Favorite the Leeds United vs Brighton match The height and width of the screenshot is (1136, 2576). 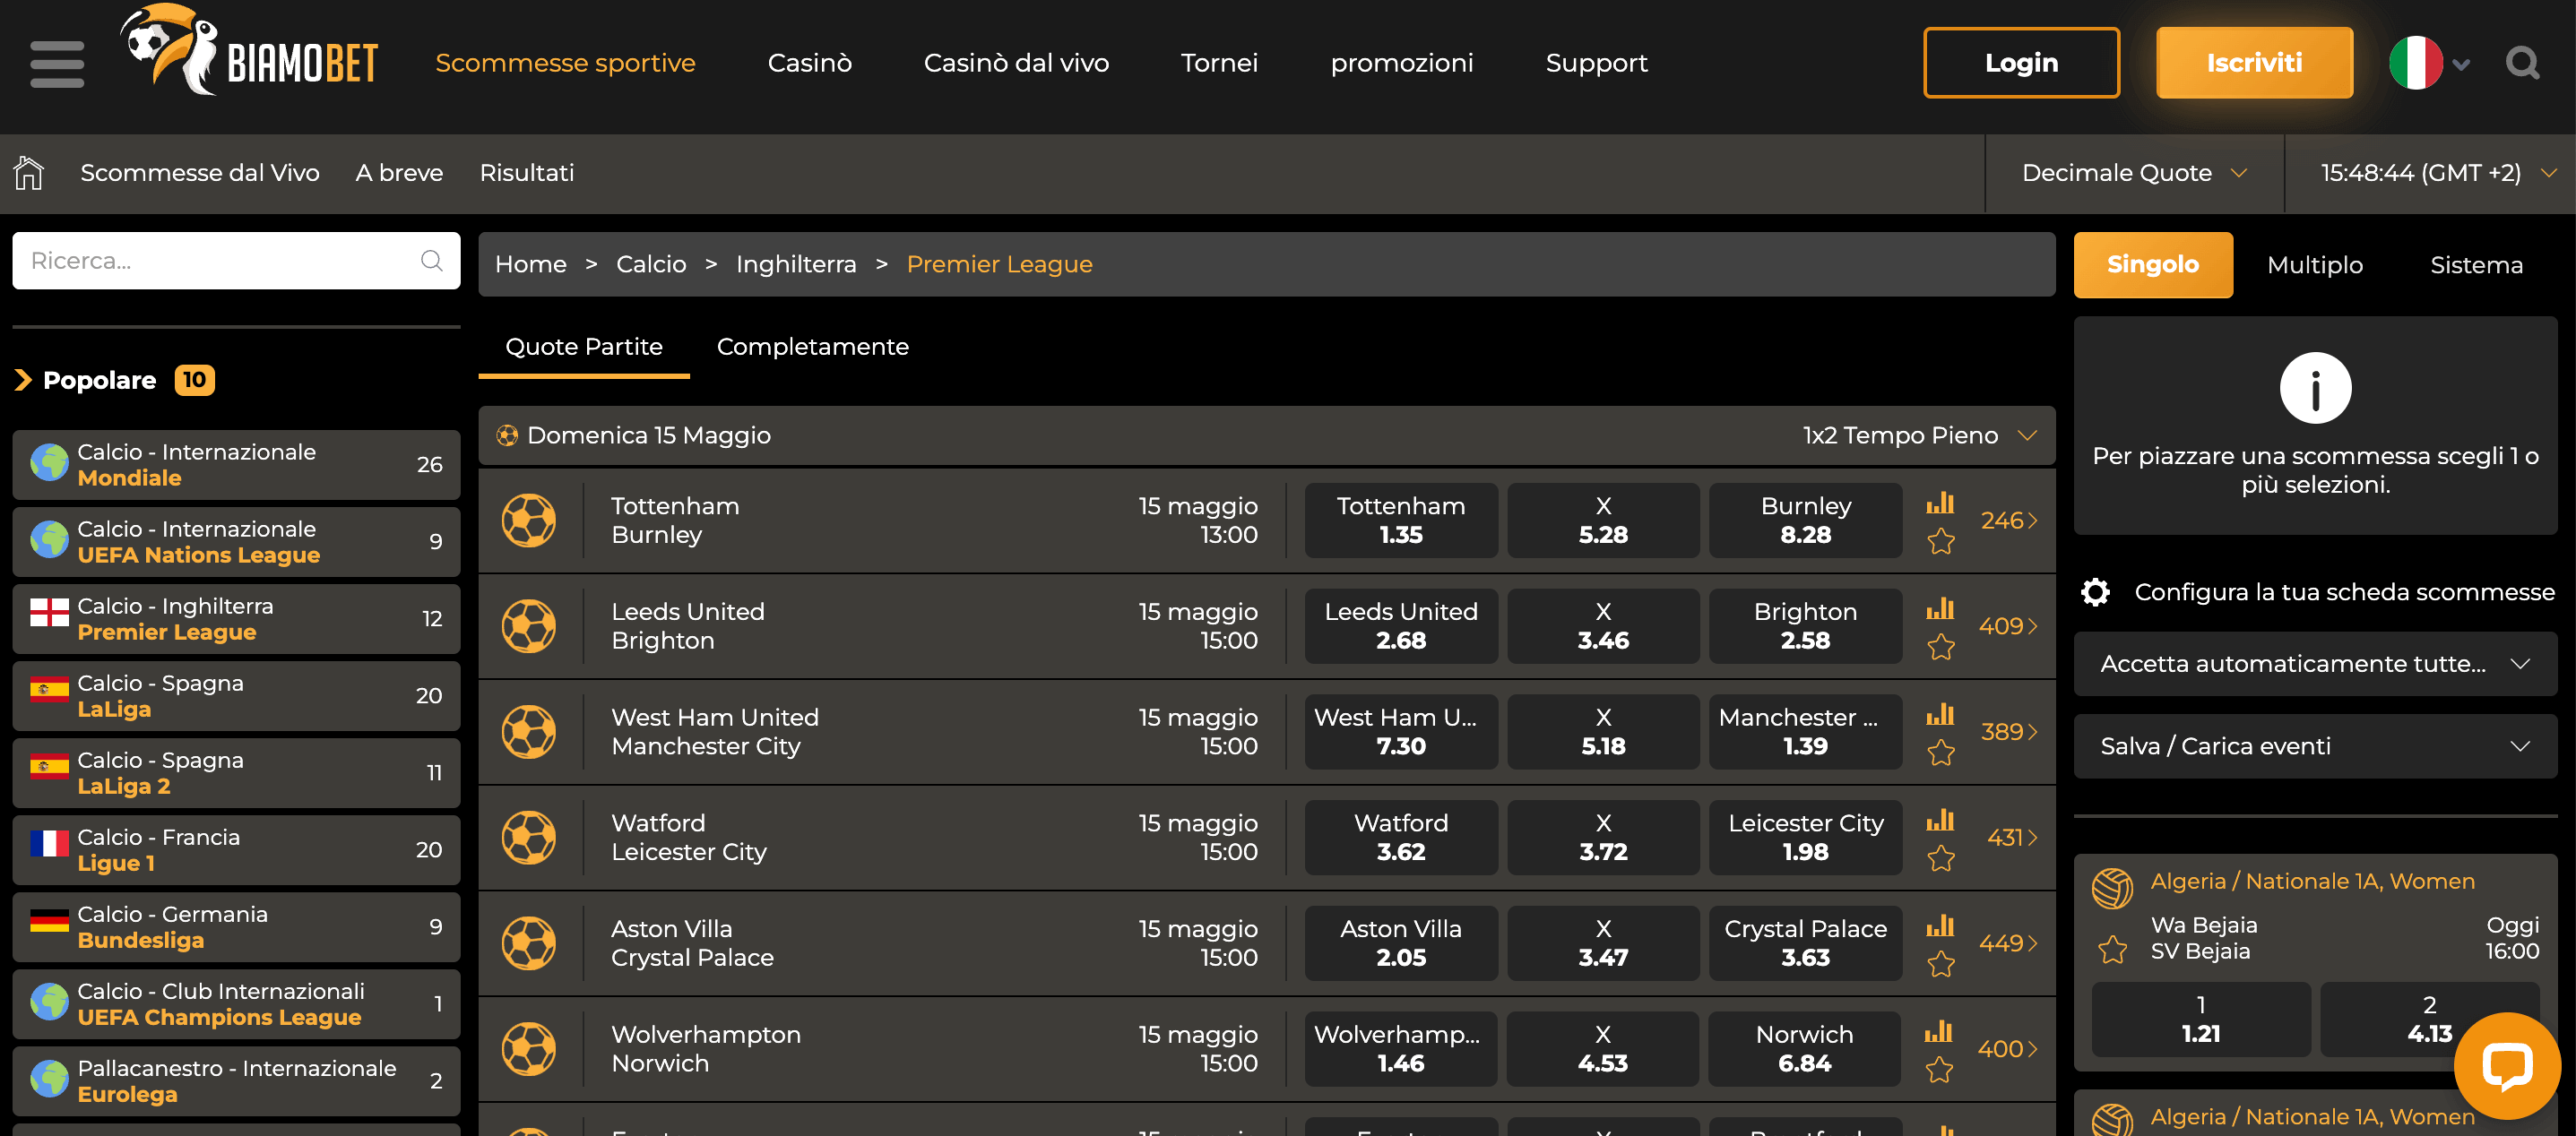tap(1941, 648)
